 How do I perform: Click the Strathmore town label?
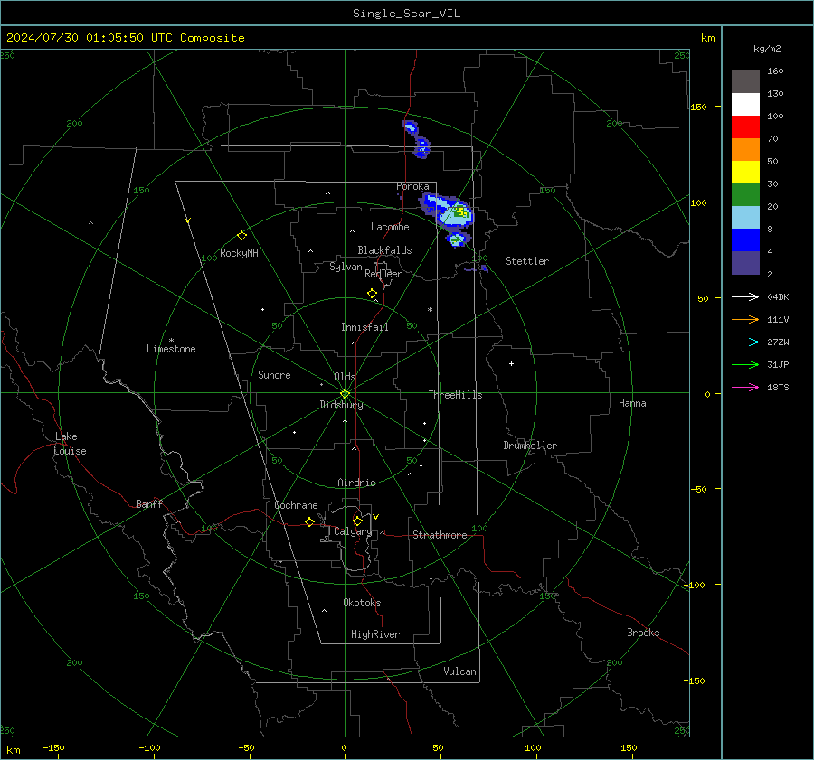[x=440, y=535]
